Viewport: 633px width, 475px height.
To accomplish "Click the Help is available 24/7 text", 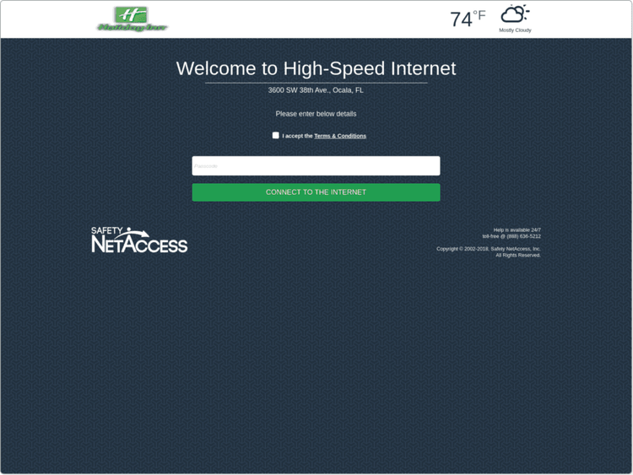I will (517, 230).
